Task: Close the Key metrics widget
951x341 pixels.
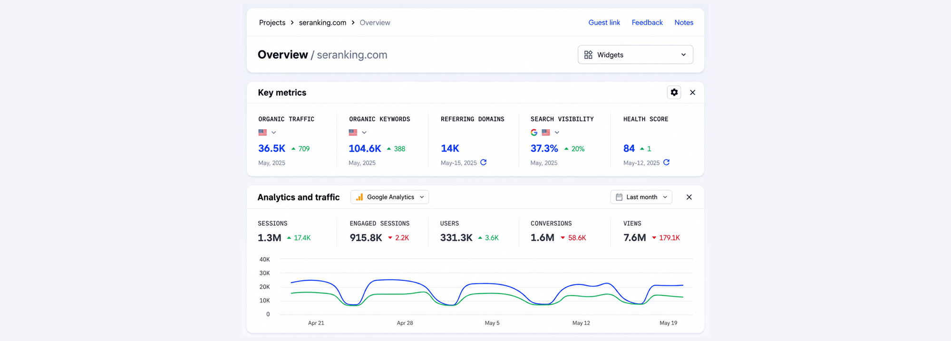Action: point(692,93)
